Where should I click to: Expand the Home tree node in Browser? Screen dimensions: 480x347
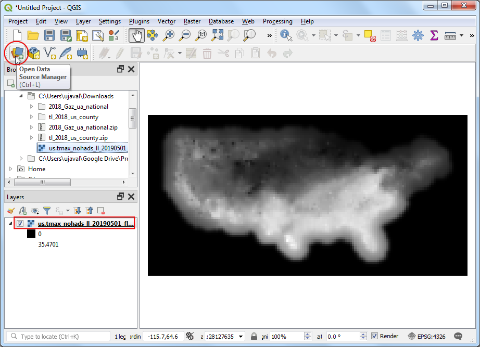11,169
